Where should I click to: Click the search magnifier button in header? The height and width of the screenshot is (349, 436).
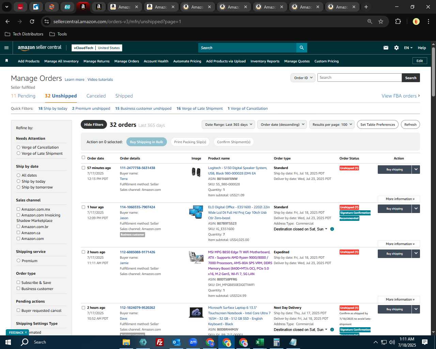tap(301, 48)
